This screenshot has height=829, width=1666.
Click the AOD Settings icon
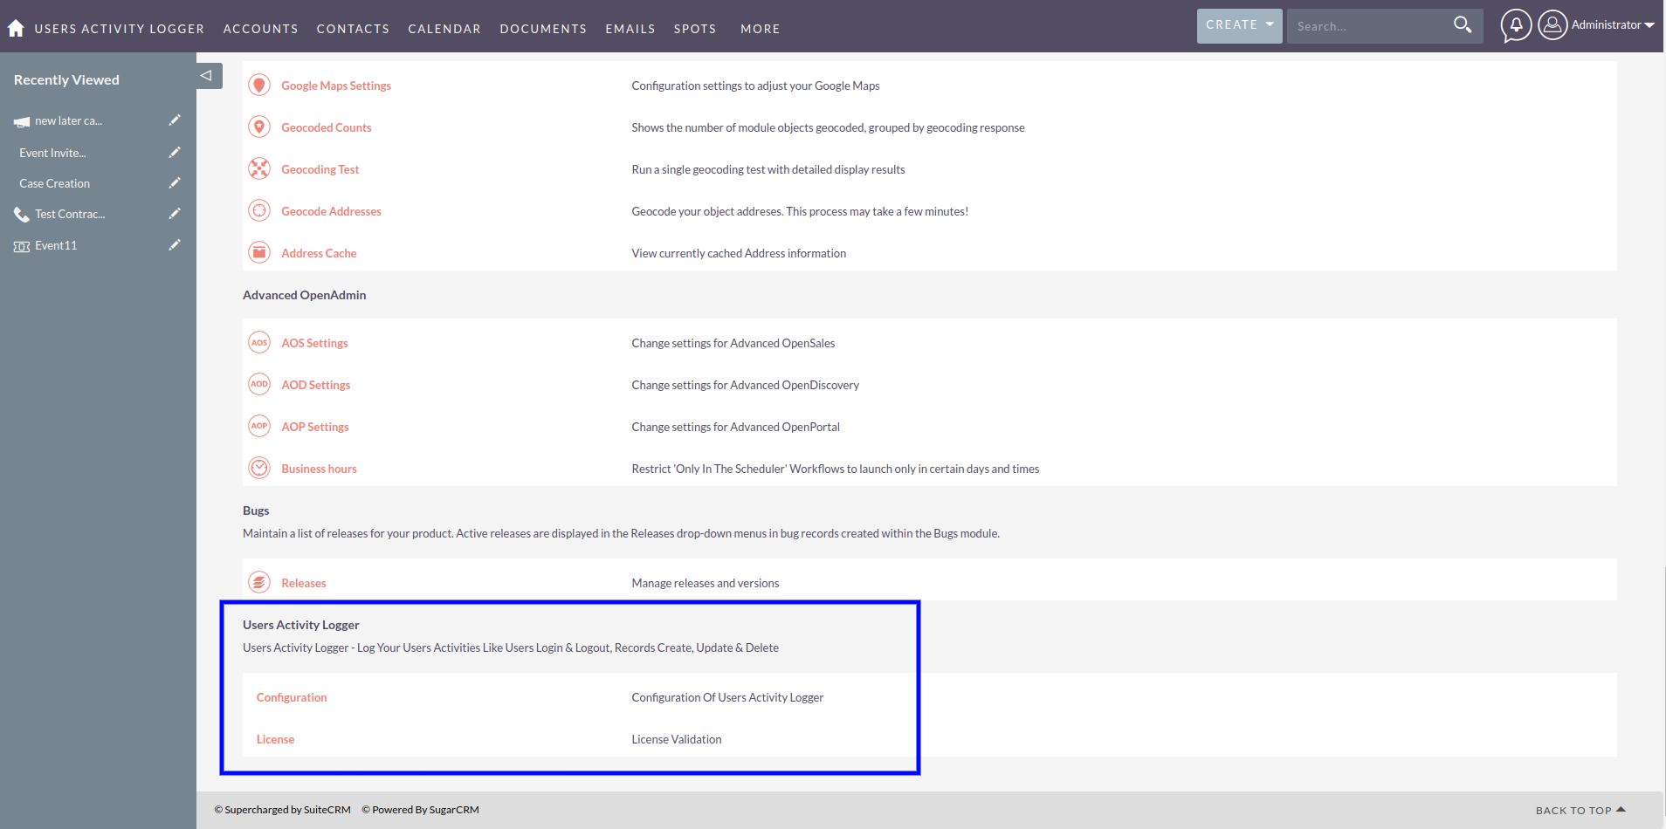coord(259,384)
